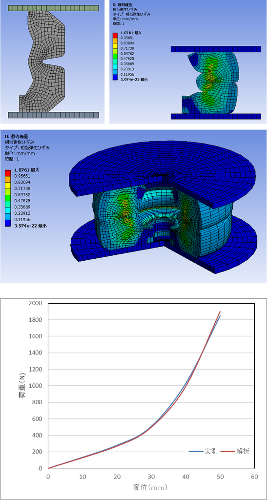Click the red curve endpoint near 1900 N

tap(220, 312)
